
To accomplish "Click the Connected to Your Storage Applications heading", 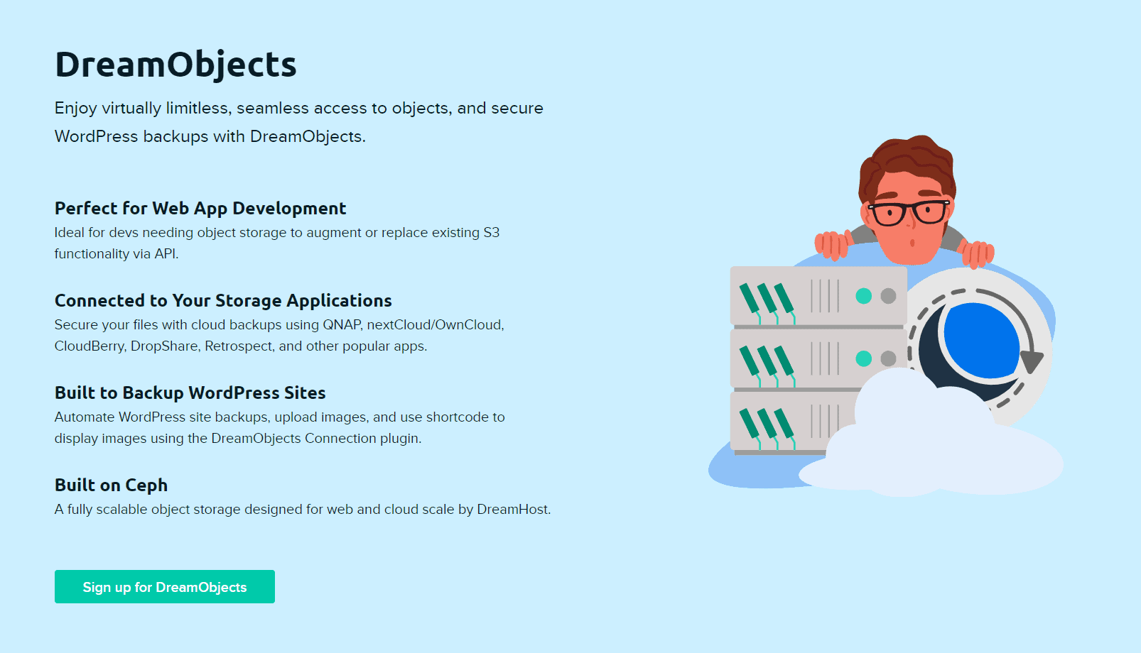I will coord(223,300).
